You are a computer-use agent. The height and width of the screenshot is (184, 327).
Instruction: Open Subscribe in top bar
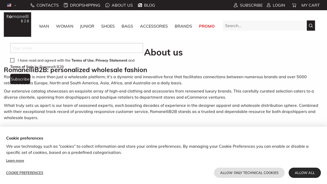[251, 5]
